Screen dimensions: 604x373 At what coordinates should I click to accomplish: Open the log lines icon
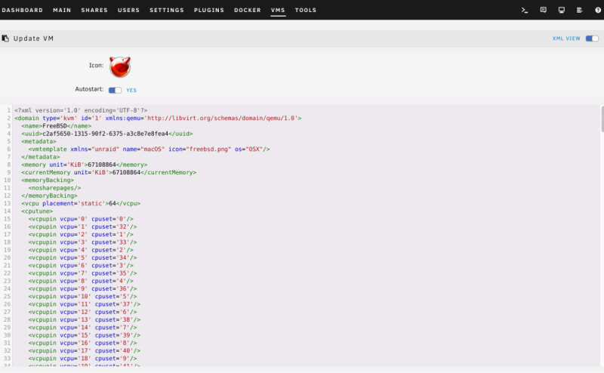pyautogui.click(x=579, y=10)
